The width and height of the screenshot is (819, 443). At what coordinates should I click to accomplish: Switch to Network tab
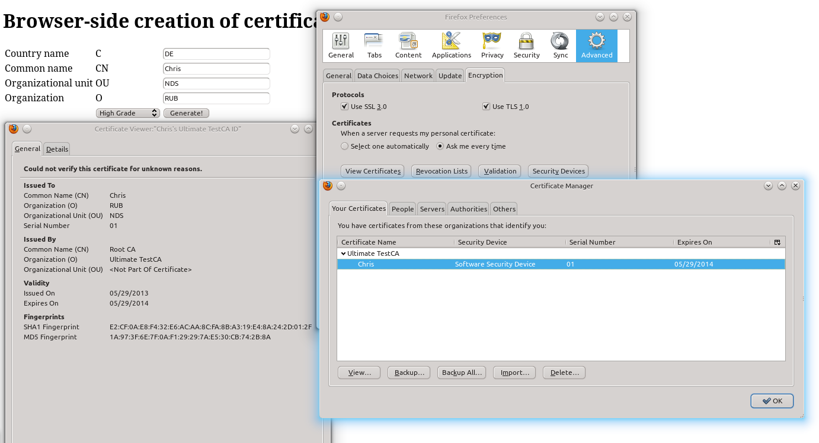point(418,76)
